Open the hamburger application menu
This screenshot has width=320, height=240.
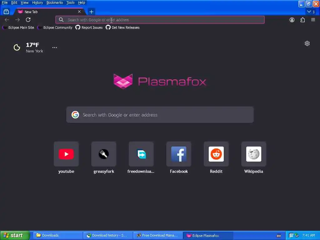pyautogui.click(x=313, y=20)
